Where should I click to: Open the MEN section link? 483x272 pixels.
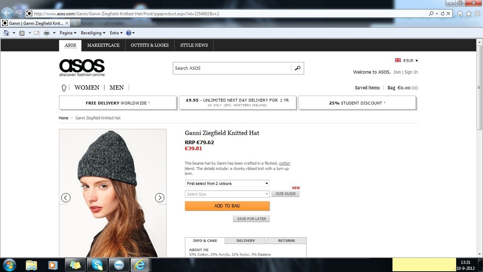click(117, 88)
